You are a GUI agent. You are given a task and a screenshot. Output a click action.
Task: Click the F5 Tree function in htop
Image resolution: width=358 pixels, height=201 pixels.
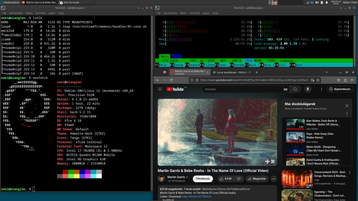tap(221, 65)
